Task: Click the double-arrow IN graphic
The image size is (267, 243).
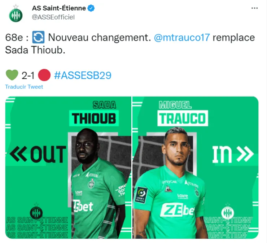Action: (233, 154)
